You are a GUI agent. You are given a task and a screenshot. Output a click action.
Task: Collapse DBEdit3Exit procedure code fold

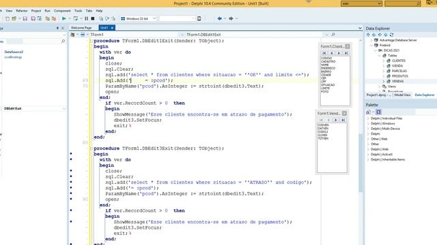pos(91,148)
